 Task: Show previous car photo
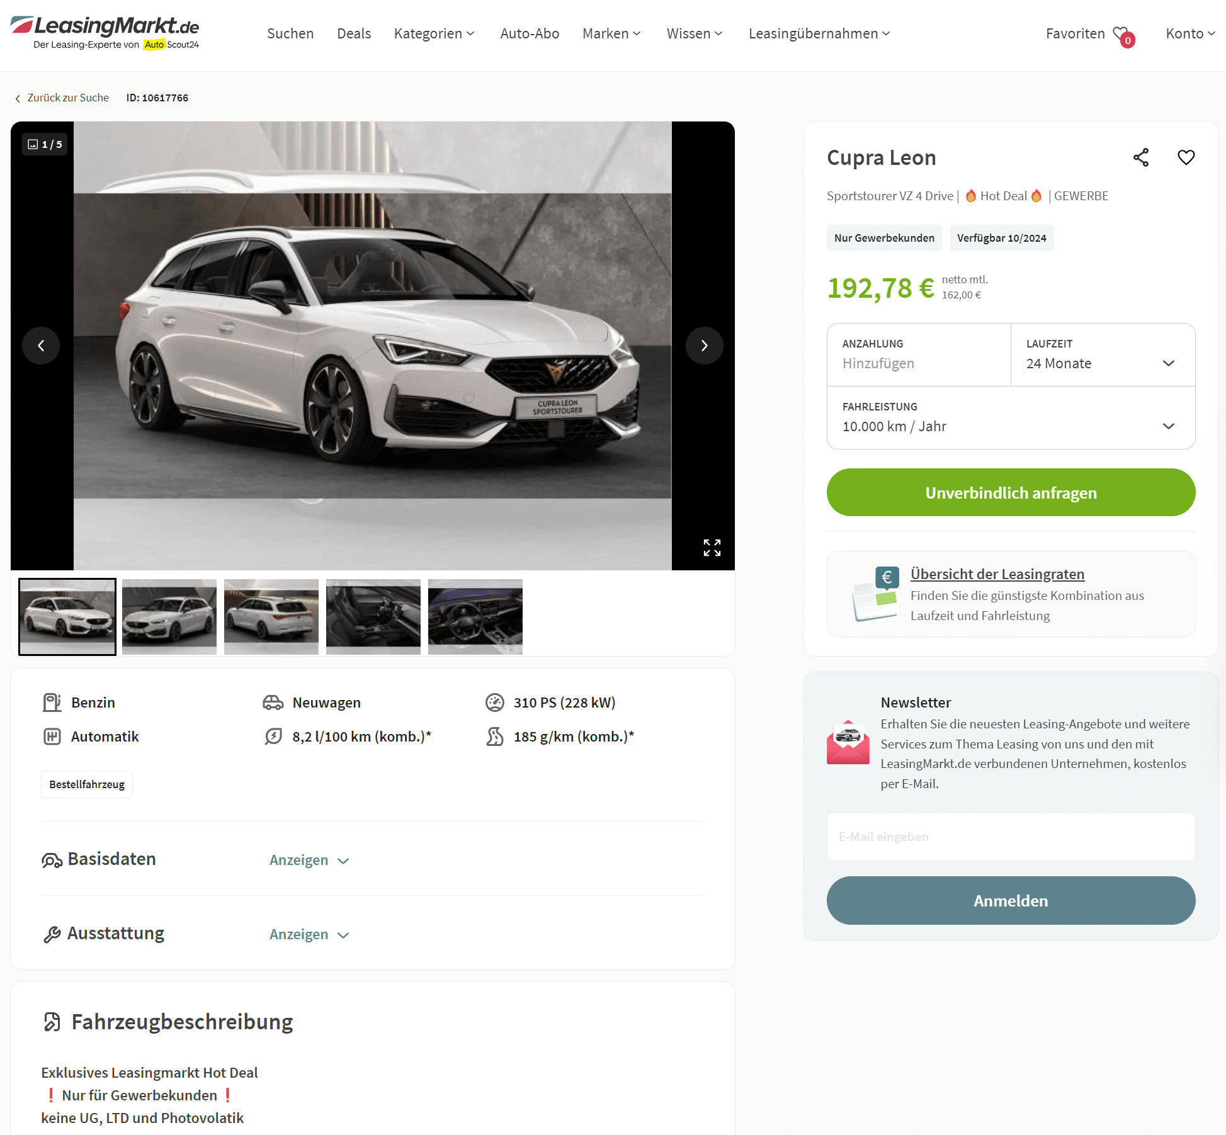41,346
